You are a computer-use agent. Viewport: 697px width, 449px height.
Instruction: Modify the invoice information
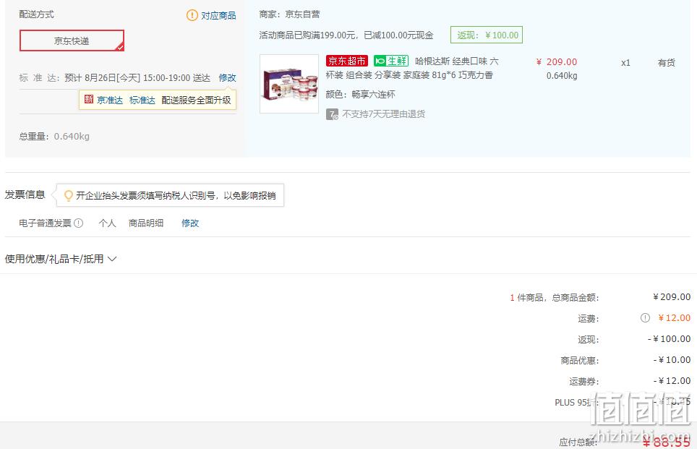190,223
